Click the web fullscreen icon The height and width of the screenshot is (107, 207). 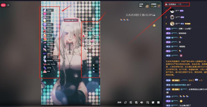coord(153,102)
